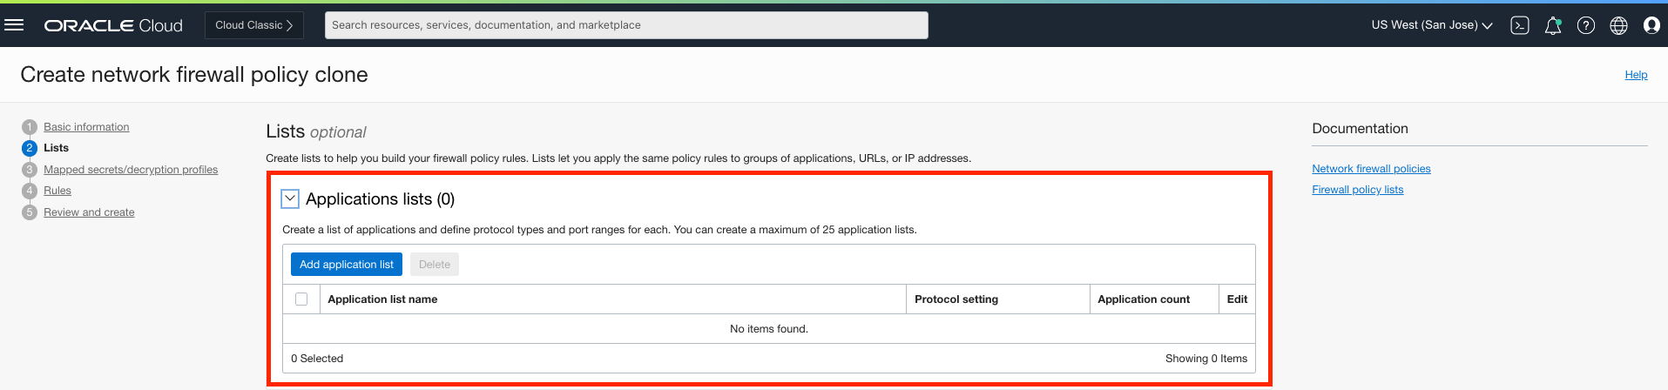The image size is (1668, 390).
Task: Open the language globe menu
Action: coord(1618,25)
